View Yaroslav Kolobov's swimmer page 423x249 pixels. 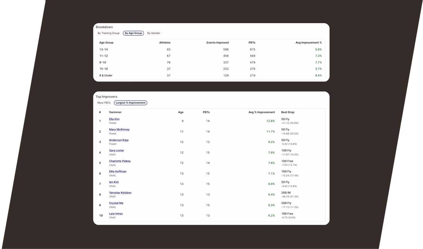click(120, 193)
